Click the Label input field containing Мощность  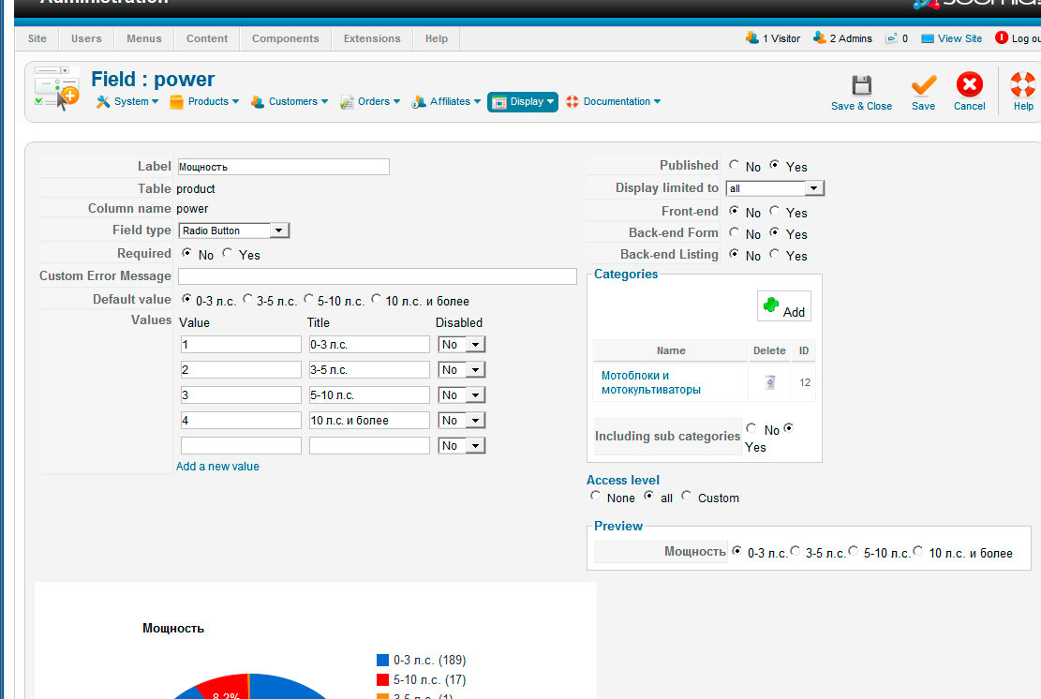click(284, 167)
